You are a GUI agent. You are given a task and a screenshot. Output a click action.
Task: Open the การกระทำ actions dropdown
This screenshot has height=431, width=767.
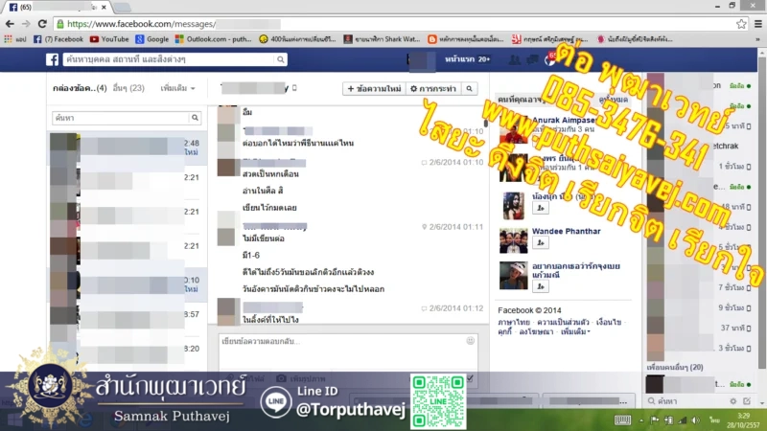coord(433,88)
